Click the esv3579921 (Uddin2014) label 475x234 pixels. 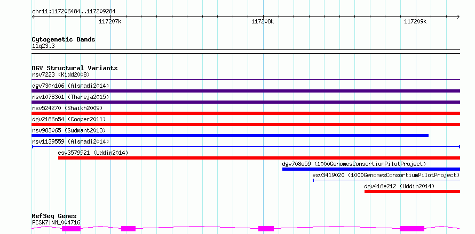pyautogui.click(x=93, y=153)
